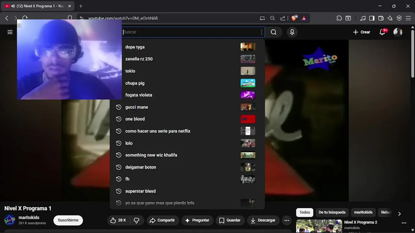Viewport: 415px width, 233px height.
Task: Open Brave Rewards triangle icon
Action: pos(304,18)
